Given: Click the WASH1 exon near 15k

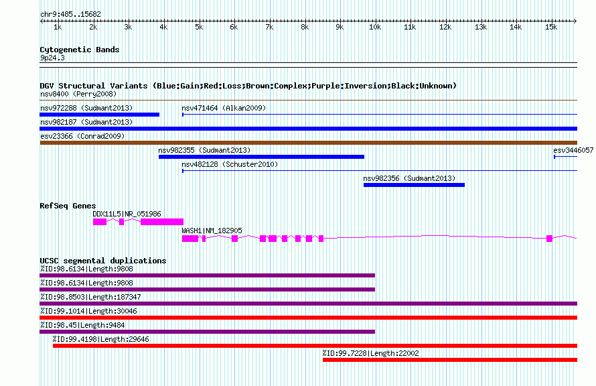Looking at the screenshot, I should coord(549,239).
